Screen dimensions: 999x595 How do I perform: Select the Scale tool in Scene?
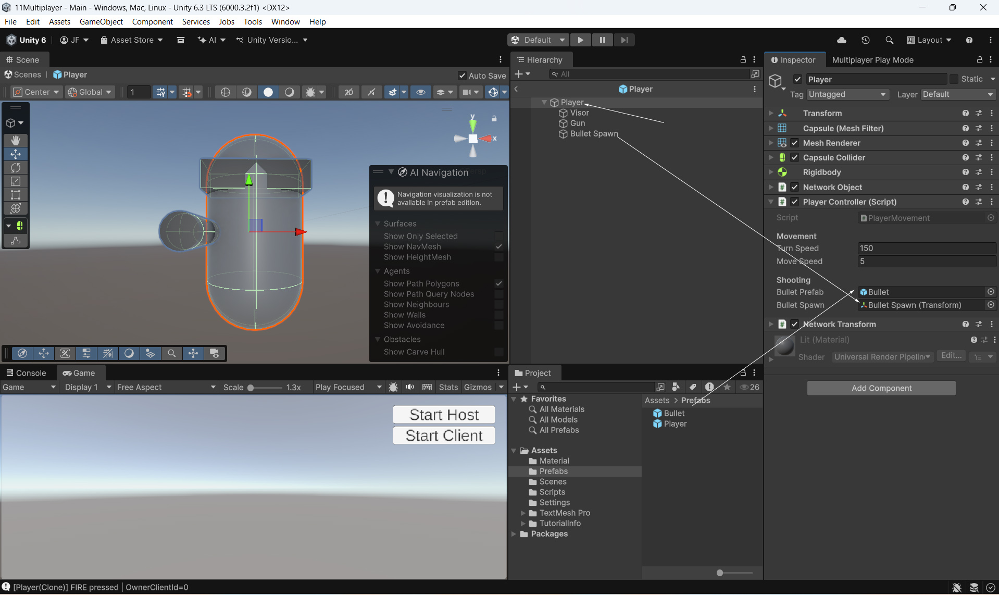click(16, 181)
